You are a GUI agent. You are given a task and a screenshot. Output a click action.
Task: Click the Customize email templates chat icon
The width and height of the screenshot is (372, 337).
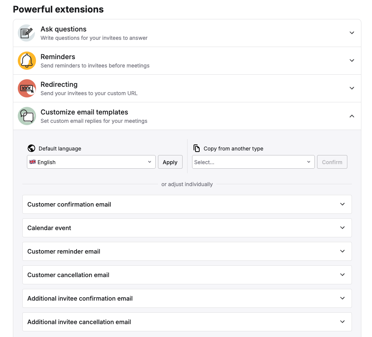click(x=27, y=116)
